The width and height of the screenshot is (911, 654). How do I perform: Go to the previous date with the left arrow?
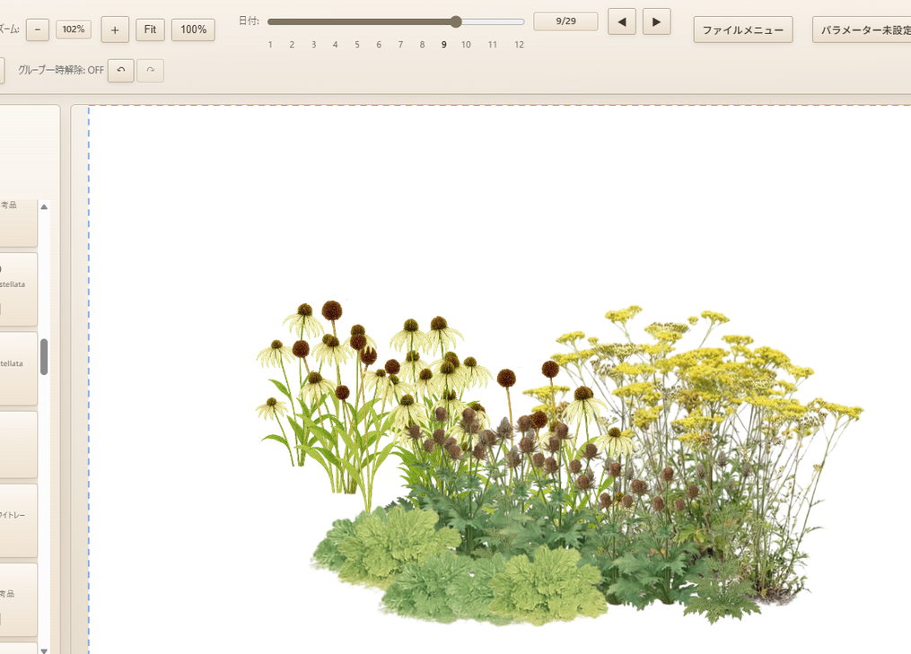[x=621, y=21]
